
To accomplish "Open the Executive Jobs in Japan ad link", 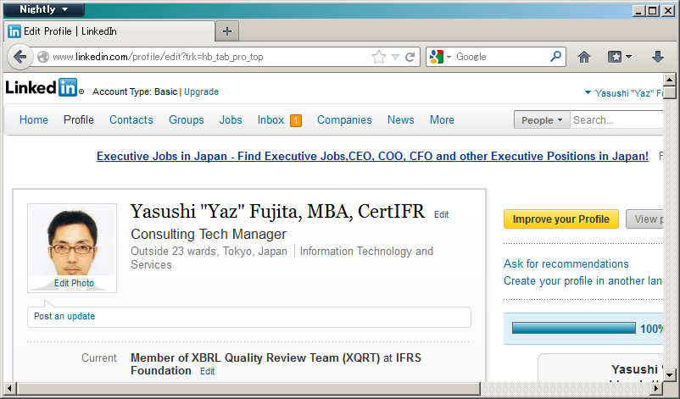I will (x=372, y=157).
